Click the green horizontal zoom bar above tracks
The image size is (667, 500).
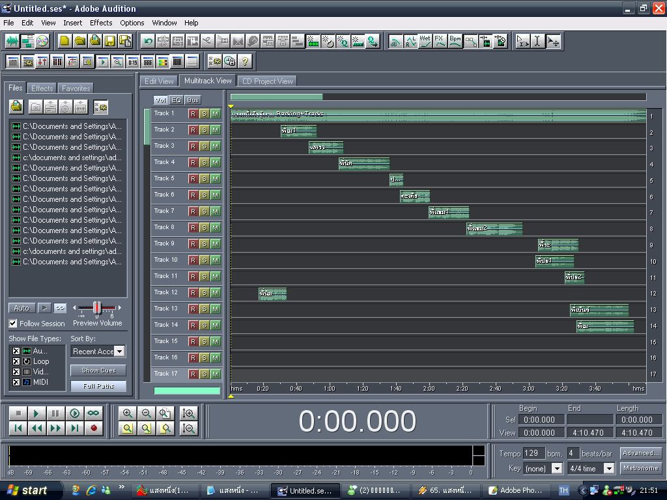click(x=276, y=97)
